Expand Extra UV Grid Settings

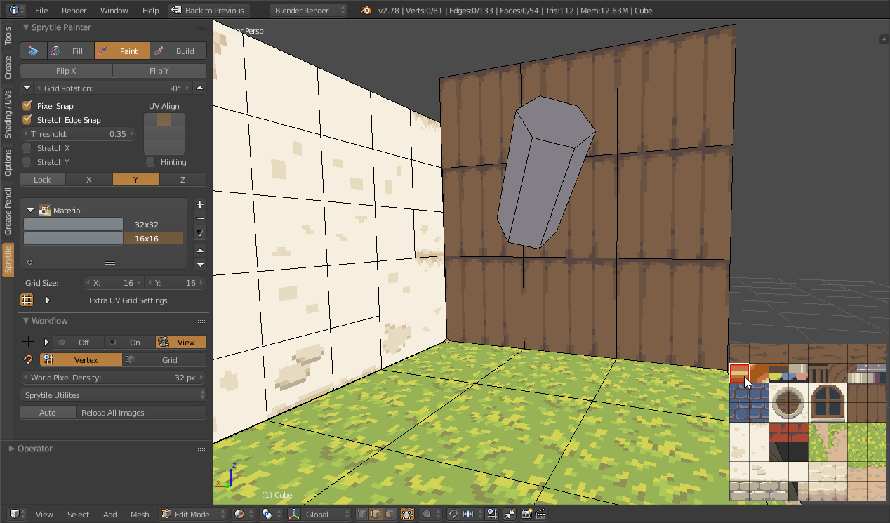click(x=48, y=300)
